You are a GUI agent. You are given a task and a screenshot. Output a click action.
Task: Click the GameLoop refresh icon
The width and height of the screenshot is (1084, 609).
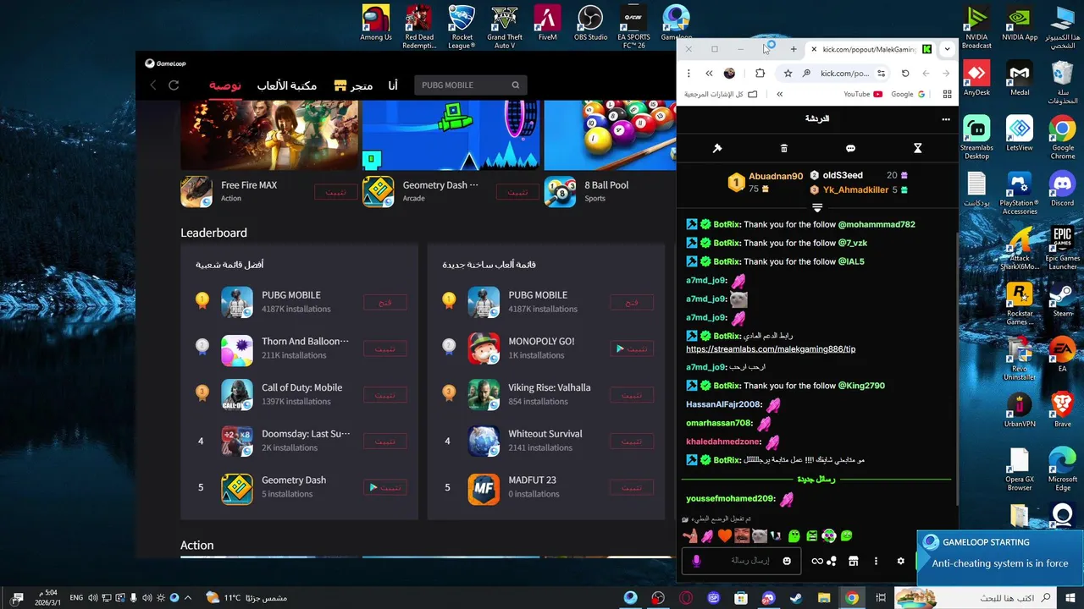click(x=174, y=85)
